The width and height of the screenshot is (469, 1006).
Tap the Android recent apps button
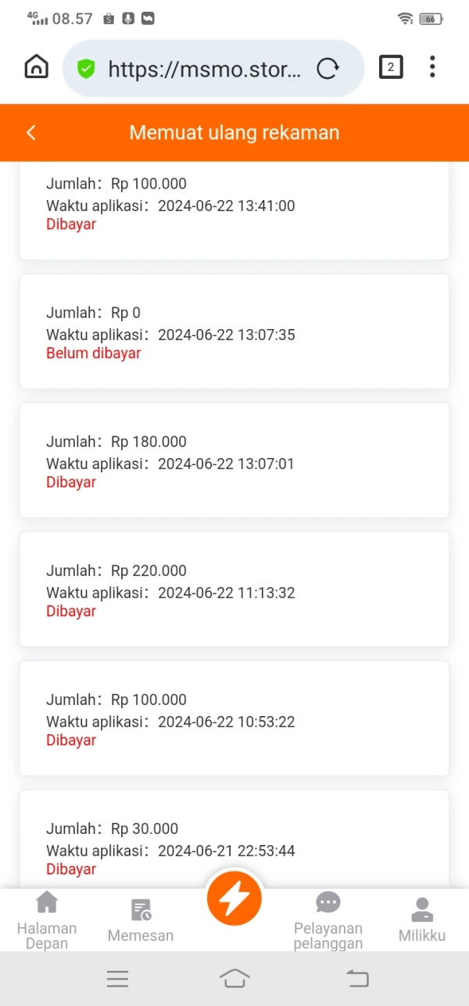click(117, 978)
